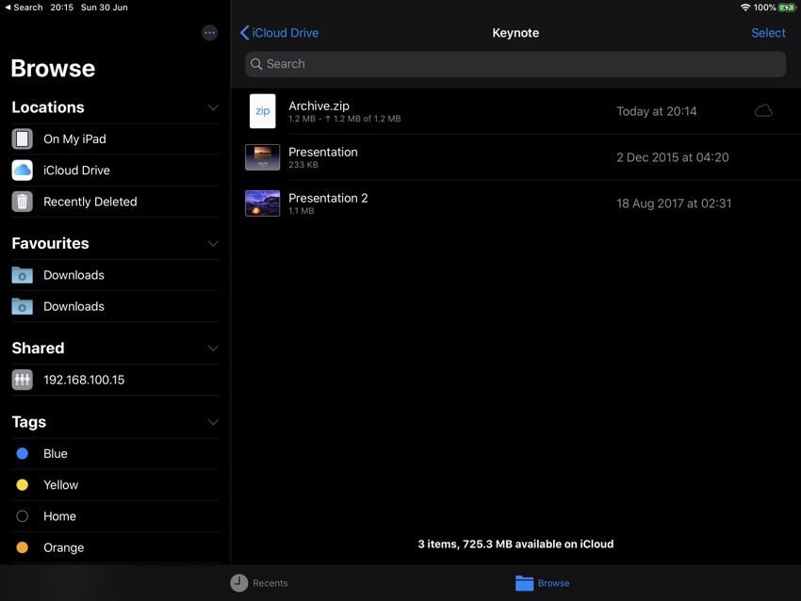Click the '233 KB' file size
This screenshot has width=801, height=601.
click(303, 165)
